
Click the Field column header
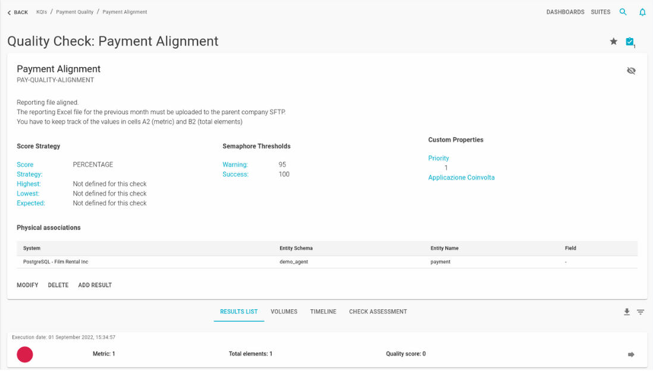coord(570,248)
